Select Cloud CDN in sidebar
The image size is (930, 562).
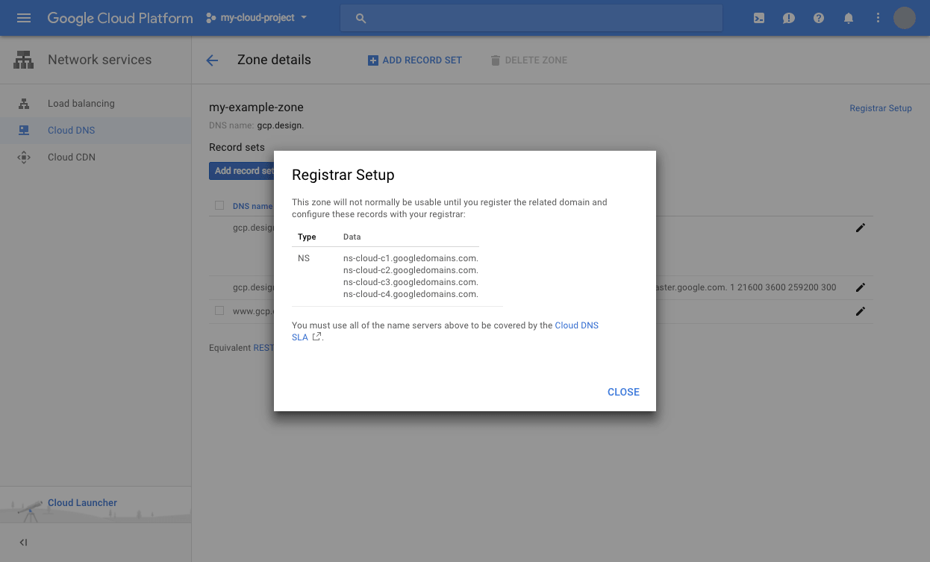point(96,157)
